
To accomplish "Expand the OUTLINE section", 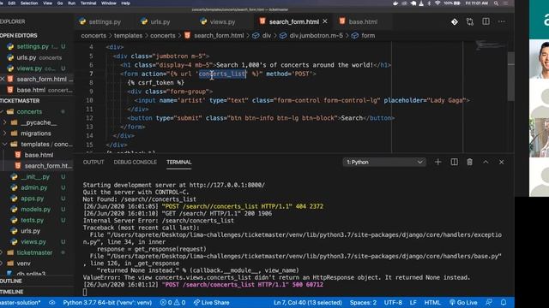I will [x=11, y=281].
